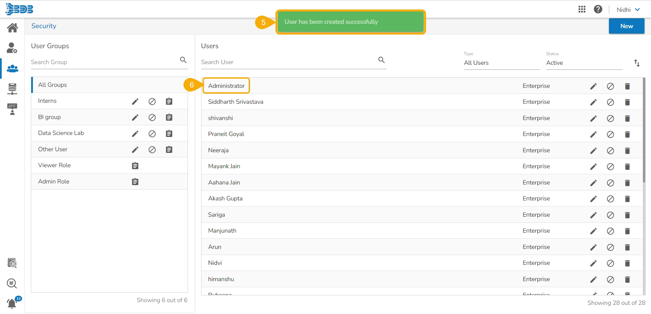Deactivate the Mayank Jain user
651x314 pixels.
click(x=610, y=166)
